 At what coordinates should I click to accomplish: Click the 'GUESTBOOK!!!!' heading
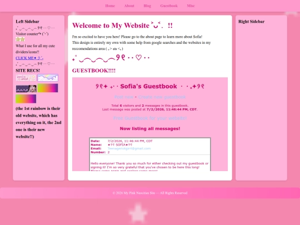pos(94,71)
